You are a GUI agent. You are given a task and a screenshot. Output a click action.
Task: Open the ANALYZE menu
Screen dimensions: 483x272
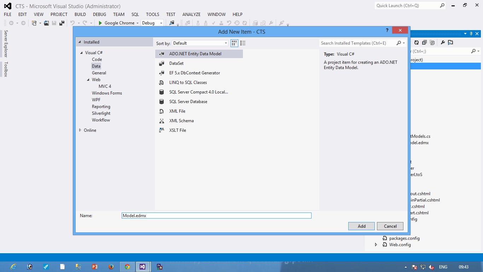tap(191, 15)
